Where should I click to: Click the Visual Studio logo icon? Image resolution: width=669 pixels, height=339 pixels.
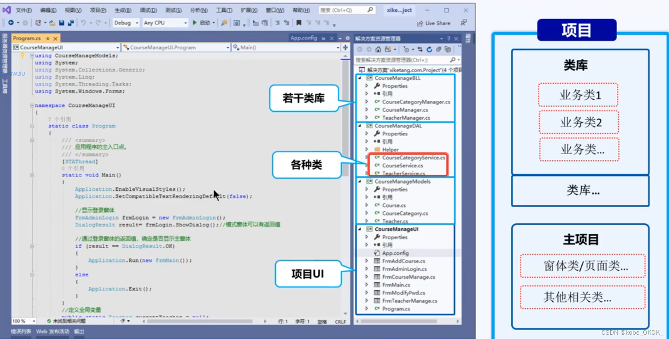[x=7, y=10]
